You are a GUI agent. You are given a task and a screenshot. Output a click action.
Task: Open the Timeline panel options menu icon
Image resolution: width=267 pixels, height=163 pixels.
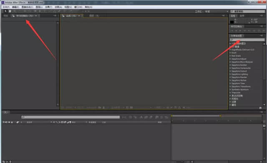pos(262,112)
